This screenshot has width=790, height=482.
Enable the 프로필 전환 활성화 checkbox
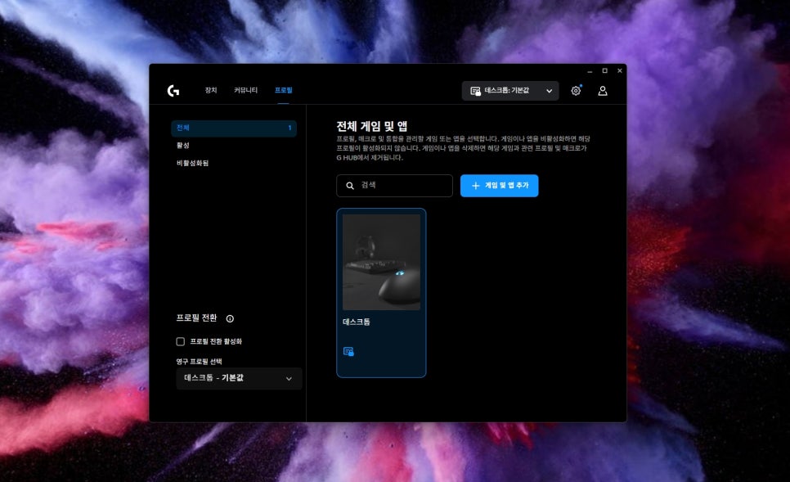pos(181,341)
